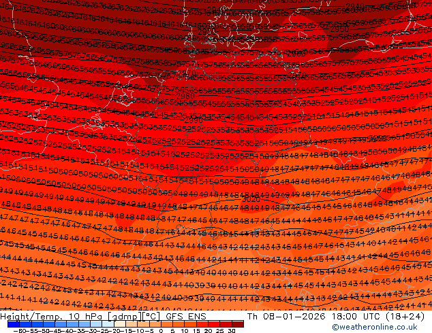Image resolution: width=432 pixels, height=333 pixels.
Task: Click the 'Th 08-01-2026 18:00 UTC (18+24)' timestamp
Action: click(336, 317)
